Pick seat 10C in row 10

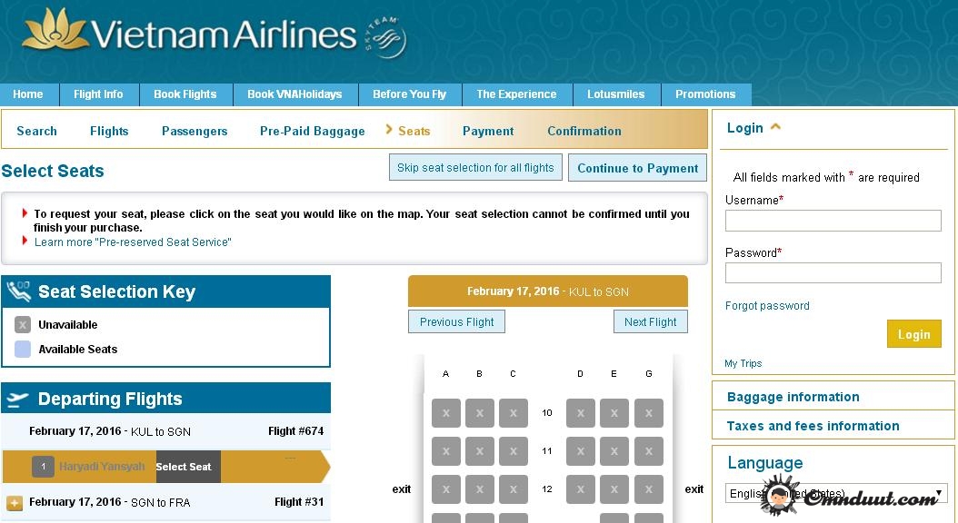click(x=513, y=413)
